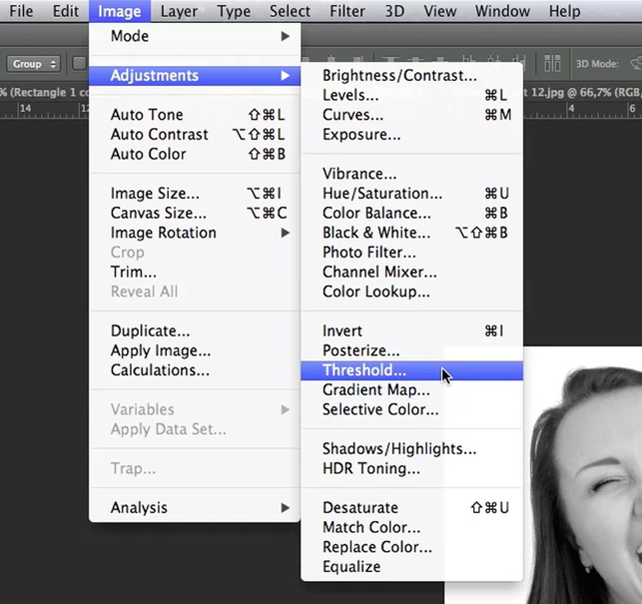The height and width of the screenshot is (604, 642).
Task: Open the Filter menu
Action: (x=347, y=11)
